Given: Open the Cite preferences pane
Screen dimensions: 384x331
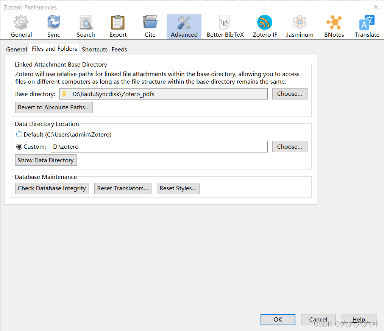Looking at the screenshot, I should tap(150, 26).
